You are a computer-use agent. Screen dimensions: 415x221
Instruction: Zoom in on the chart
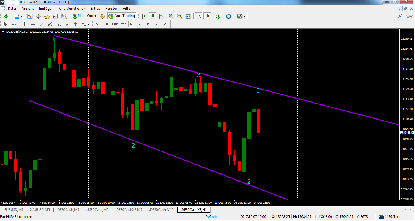coord(171,16)
